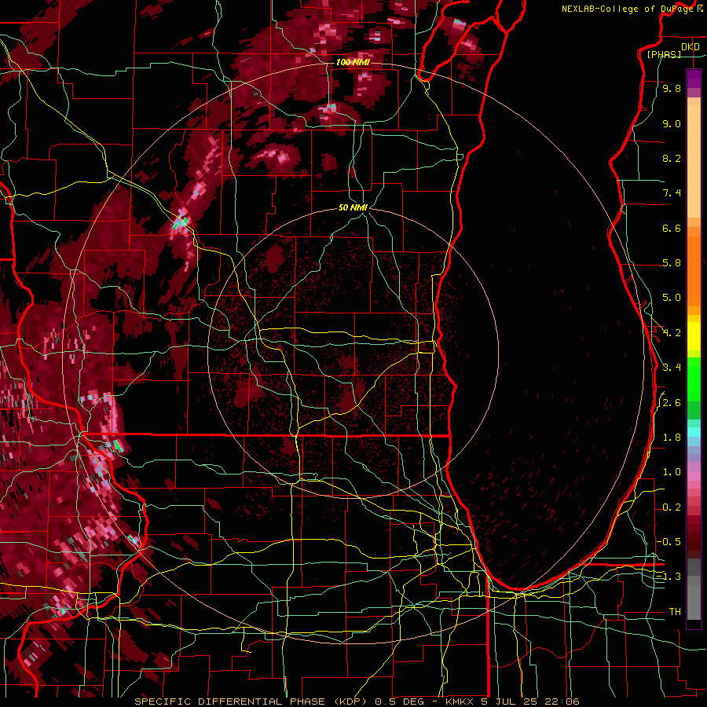
Task: Select the 5.0 legend value
Action: click(672, 298)
